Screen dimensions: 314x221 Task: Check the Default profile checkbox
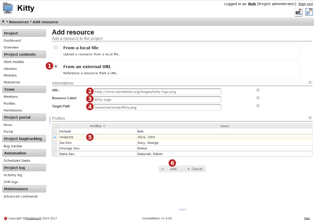(x=55, y=131)
